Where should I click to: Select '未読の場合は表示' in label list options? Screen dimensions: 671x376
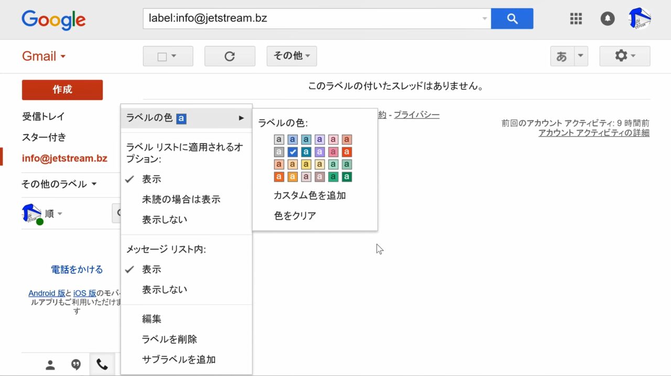pos(181,200)
